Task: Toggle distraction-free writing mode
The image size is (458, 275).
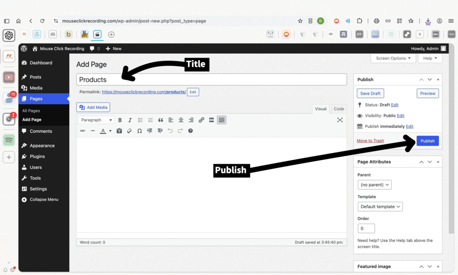Action: click(340, 120)
